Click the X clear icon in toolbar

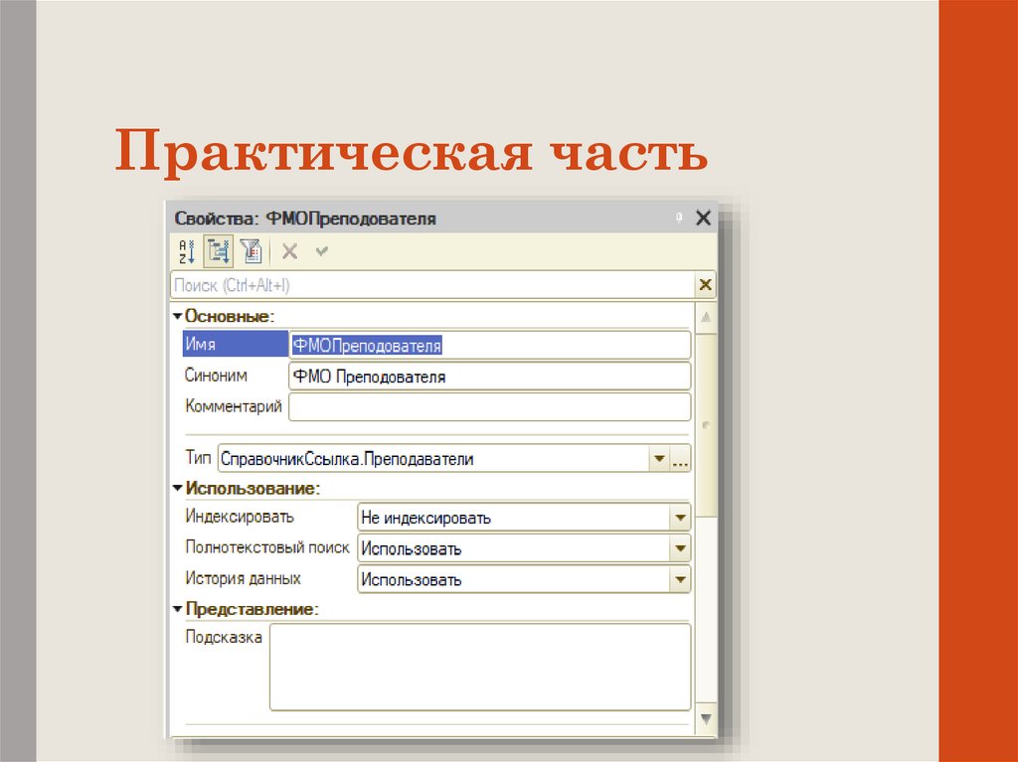click(x=288, y=250)
